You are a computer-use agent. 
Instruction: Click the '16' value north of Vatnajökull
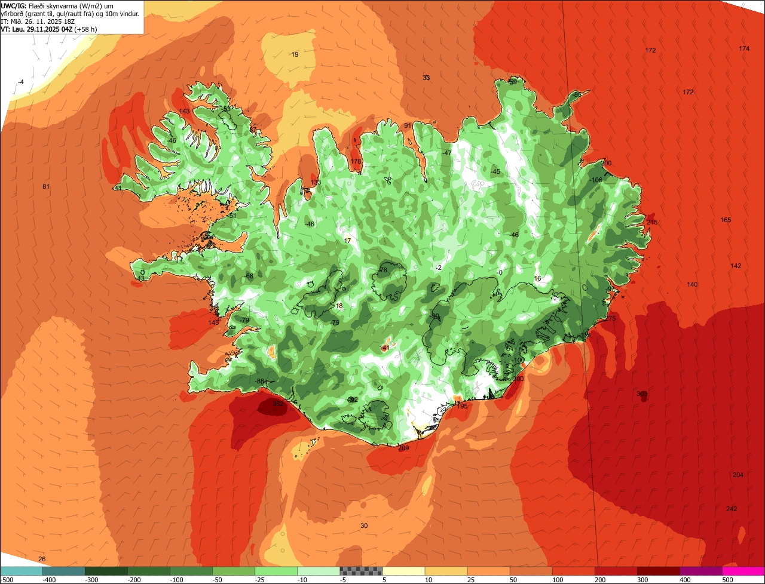[537, 279]
